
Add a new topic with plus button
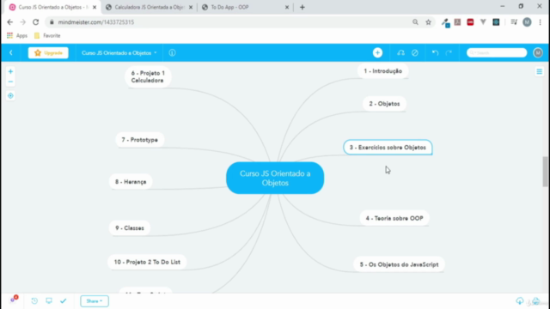[377, 52]
